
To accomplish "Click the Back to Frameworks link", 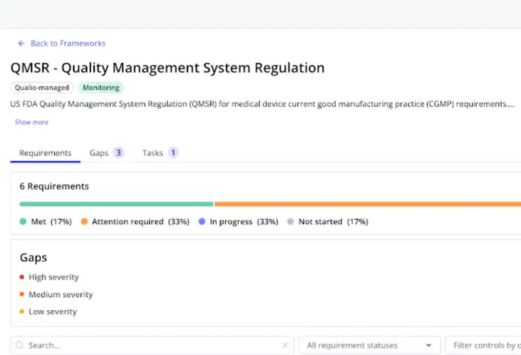I will click(68, 43).
